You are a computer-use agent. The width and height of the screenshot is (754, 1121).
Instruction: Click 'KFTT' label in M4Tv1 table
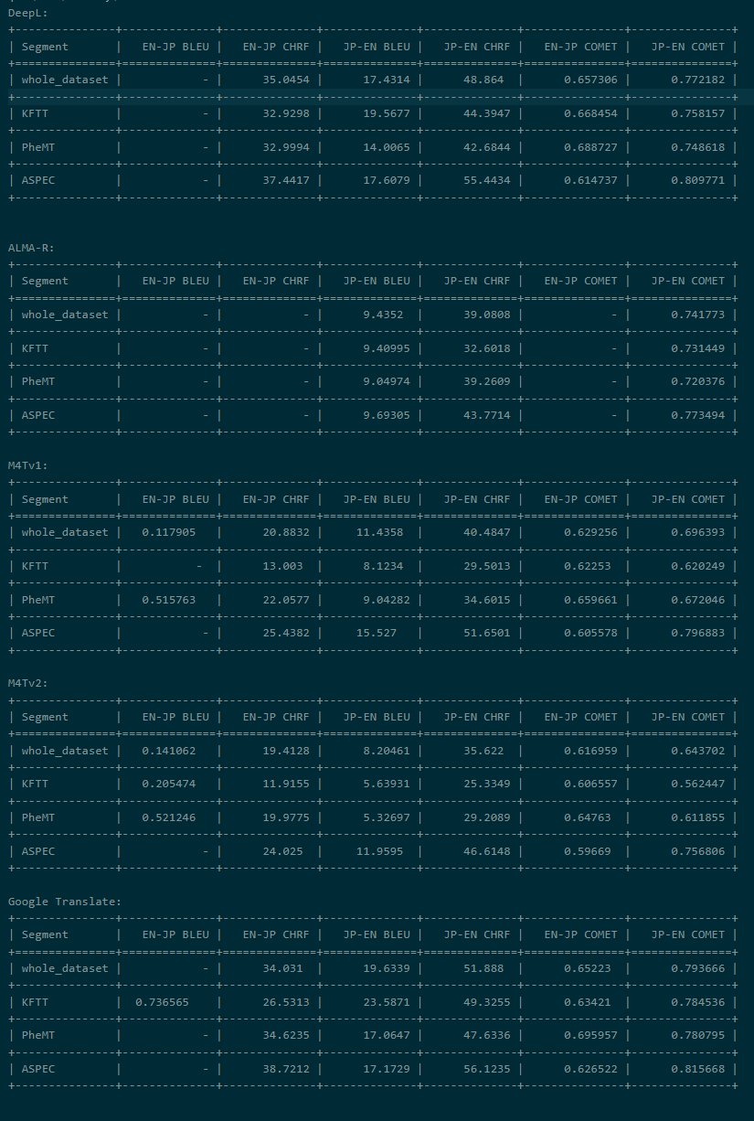click(x=35, y=566)
